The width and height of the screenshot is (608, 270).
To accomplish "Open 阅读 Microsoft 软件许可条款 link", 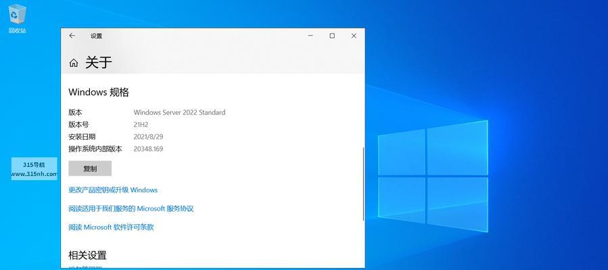I will point(112,227).
